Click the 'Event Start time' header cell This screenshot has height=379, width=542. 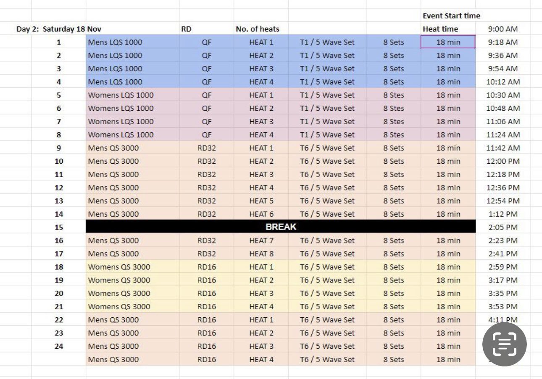tap(451, 16)
